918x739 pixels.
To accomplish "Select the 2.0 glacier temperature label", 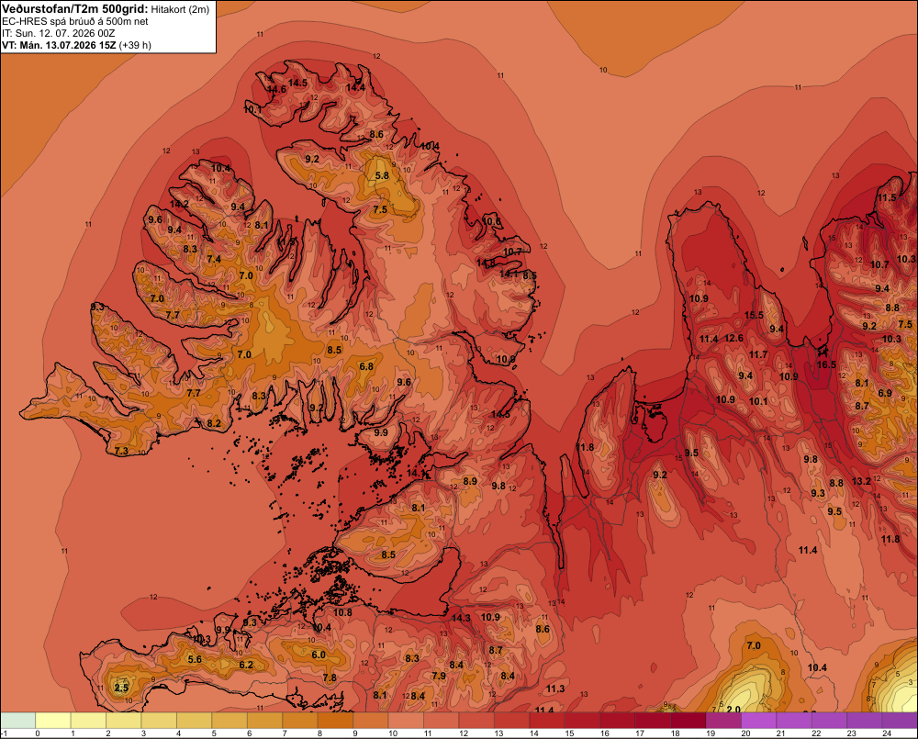I will [x=733, y=709].
